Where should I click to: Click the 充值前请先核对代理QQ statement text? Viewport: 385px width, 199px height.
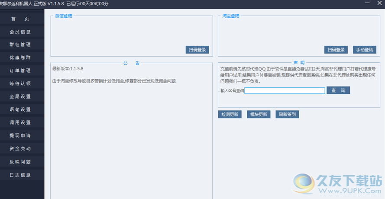click(x=298, y=75)
